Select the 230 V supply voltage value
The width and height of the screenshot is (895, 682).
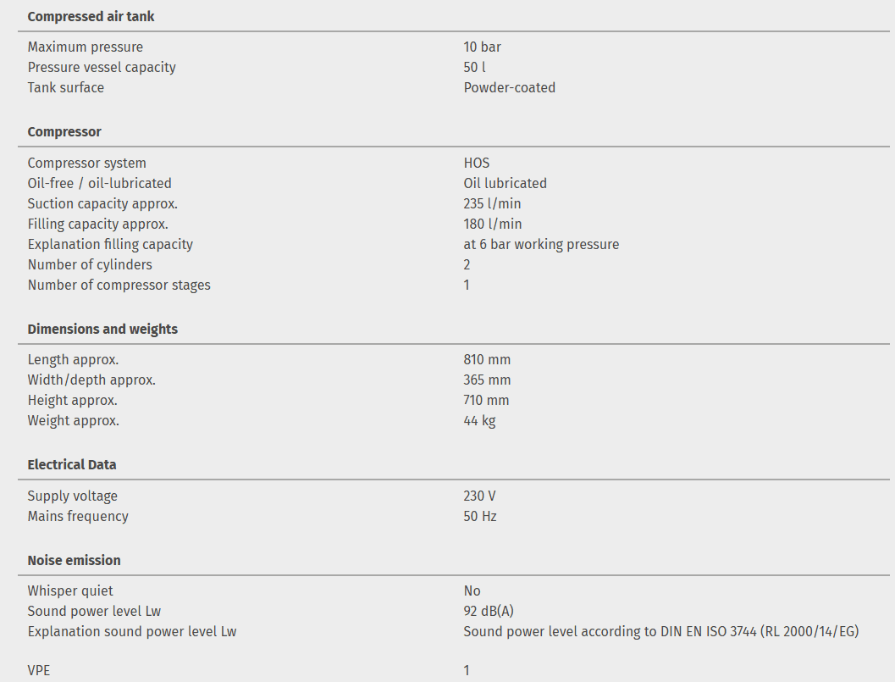[x=479, y=496]
